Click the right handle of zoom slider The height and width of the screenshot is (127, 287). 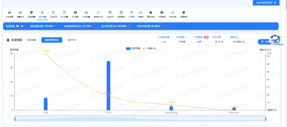[x=265, y=119]
